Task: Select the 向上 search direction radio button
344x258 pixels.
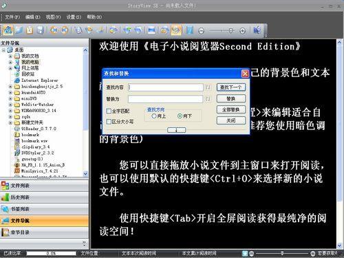Action: click(x=154, y=116)
